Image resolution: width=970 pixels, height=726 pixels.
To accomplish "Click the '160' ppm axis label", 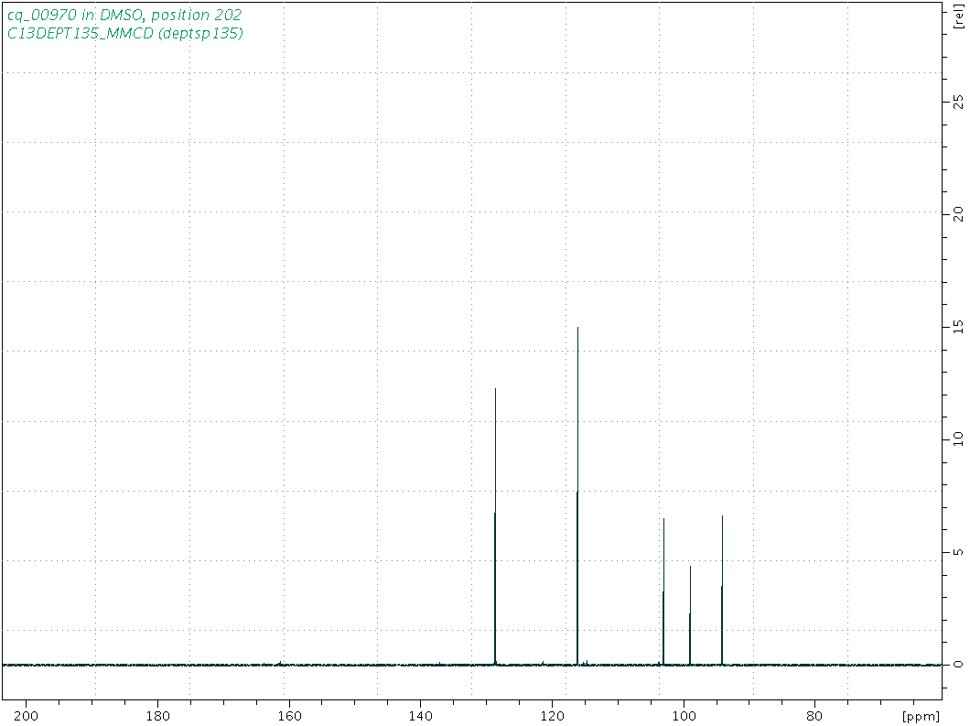I will tap(289, 716).
